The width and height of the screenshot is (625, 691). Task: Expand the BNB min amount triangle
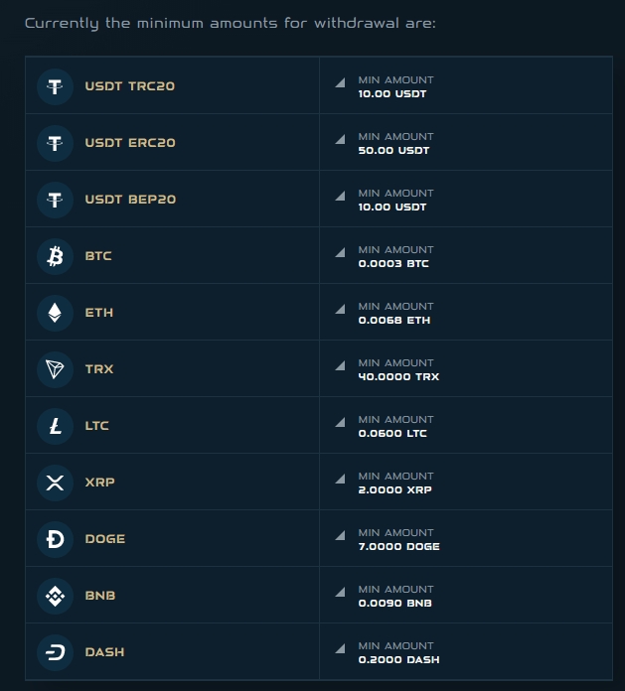pyautogui.click(x=340, y=591)
